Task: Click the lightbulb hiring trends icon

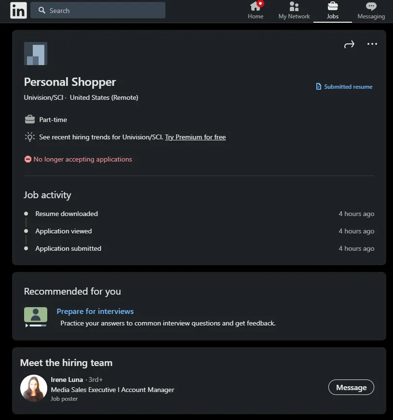Action: (30, 137)
